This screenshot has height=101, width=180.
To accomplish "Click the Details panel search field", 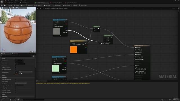I will pos(16,56).
